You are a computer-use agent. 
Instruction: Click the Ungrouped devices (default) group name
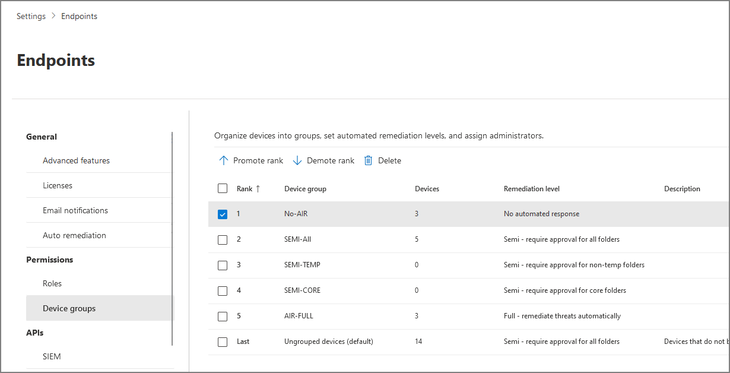(x=328, y=342)
